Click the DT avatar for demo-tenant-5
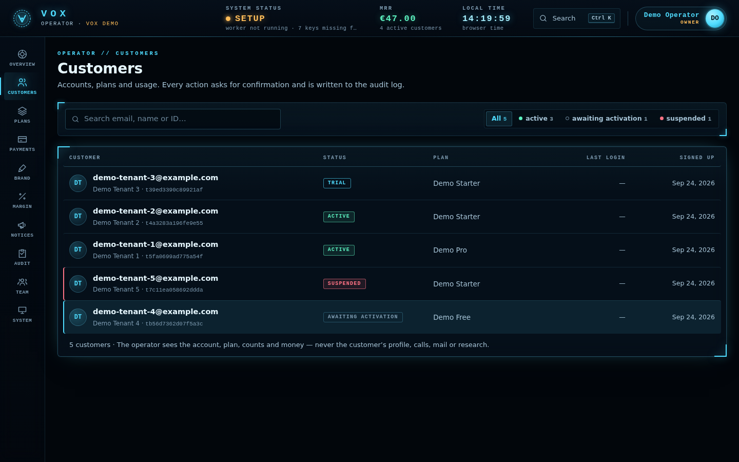Screen dimensions: 739x462 pos(78,284)
